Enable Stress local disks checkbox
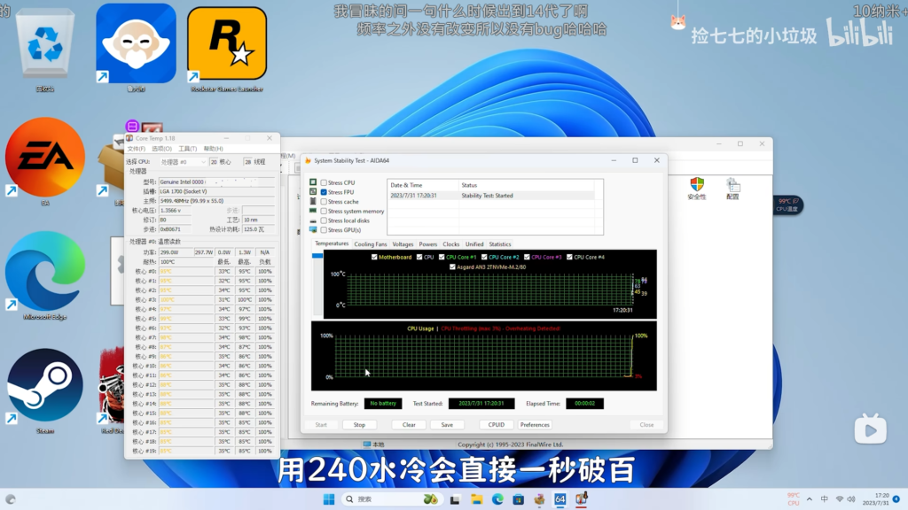The height and width of the screenshot is (510, 908). 324,220
